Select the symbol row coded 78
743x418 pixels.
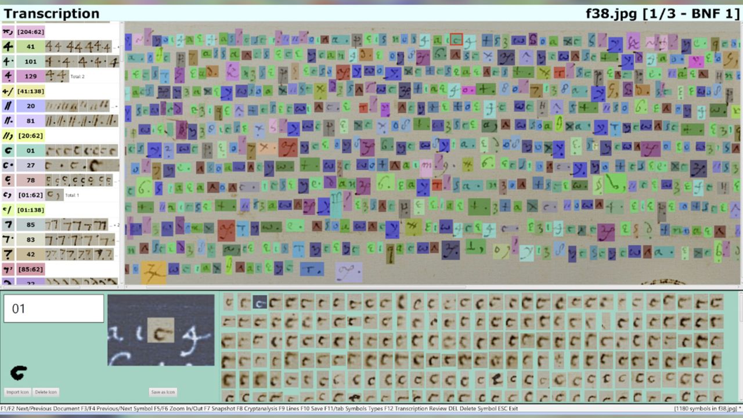(30, 180)
